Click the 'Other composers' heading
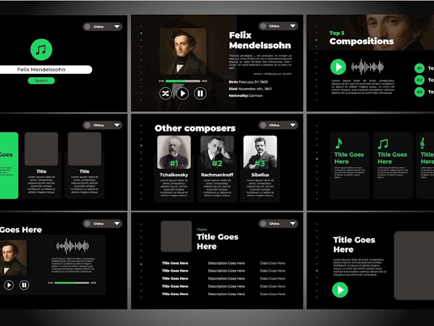The height and width of the screenshot is (326, 434). pyautogui.click(x=195, y=128)
